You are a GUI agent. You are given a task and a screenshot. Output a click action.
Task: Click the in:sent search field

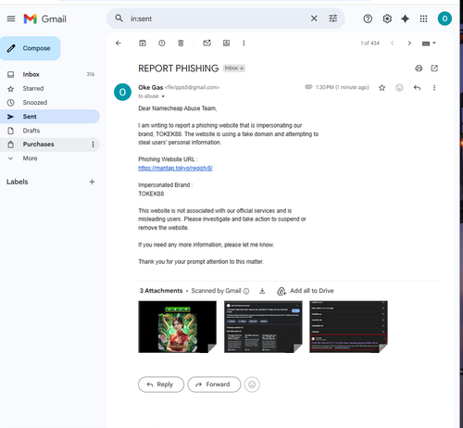click(216, 19)
